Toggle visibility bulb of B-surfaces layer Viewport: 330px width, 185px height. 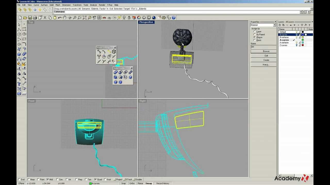(296, 37)
